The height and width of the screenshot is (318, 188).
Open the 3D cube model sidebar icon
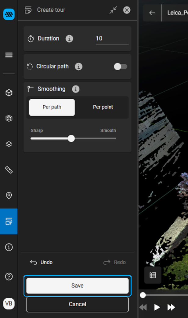(x=9, y=93)
